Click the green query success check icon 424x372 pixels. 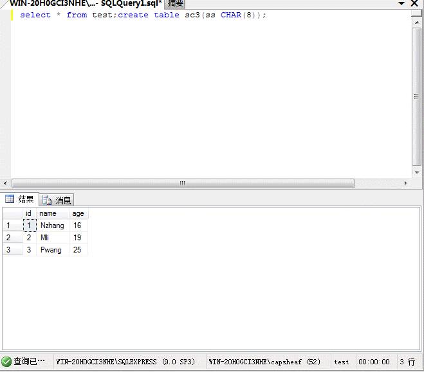(x=6, y=362)
